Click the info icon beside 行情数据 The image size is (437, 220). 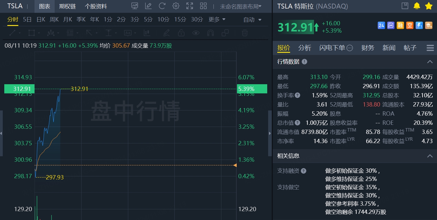coord(304,62)
